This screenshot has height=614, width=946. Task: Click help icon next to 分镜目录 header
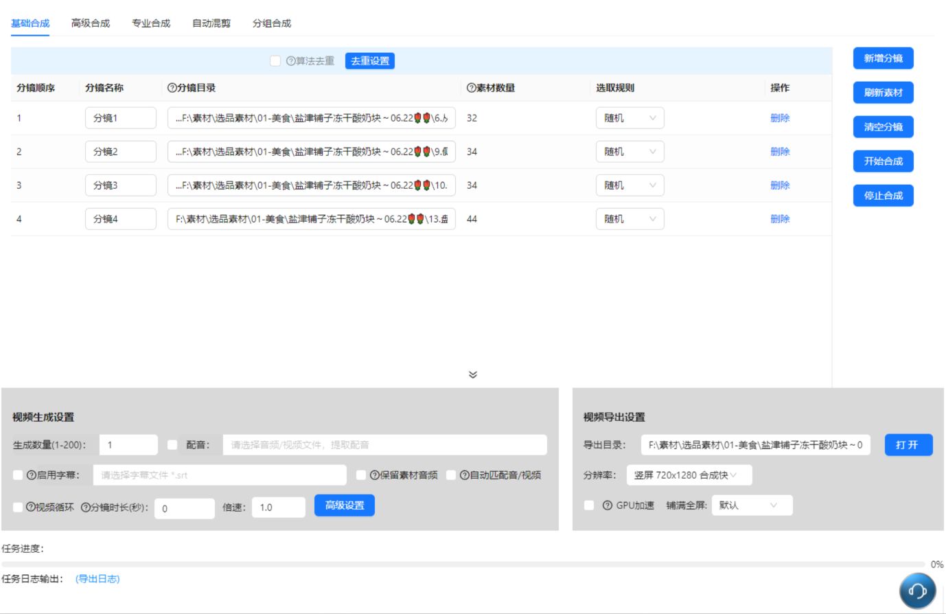172,88
